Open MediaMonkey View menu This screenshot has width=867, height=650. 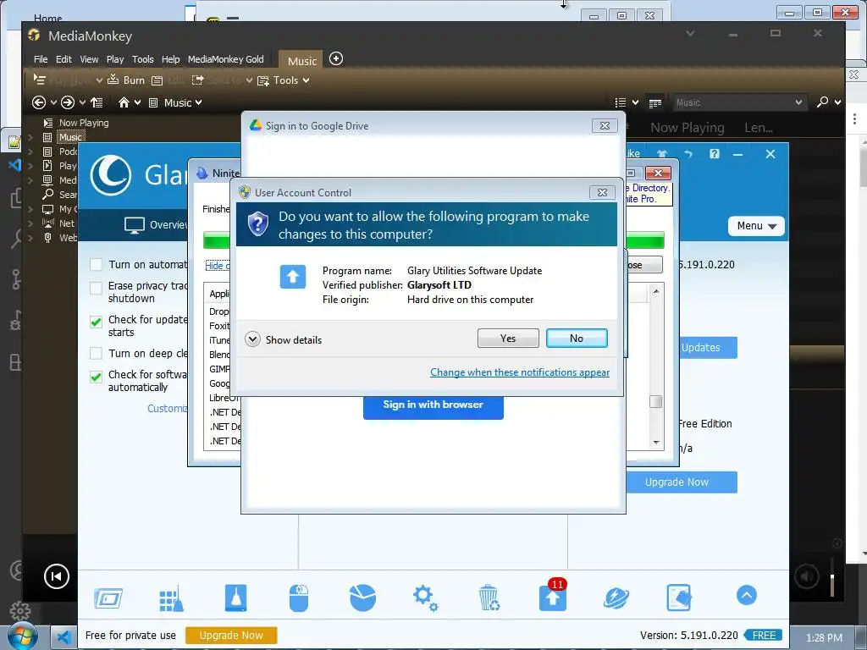click(89, 59)
